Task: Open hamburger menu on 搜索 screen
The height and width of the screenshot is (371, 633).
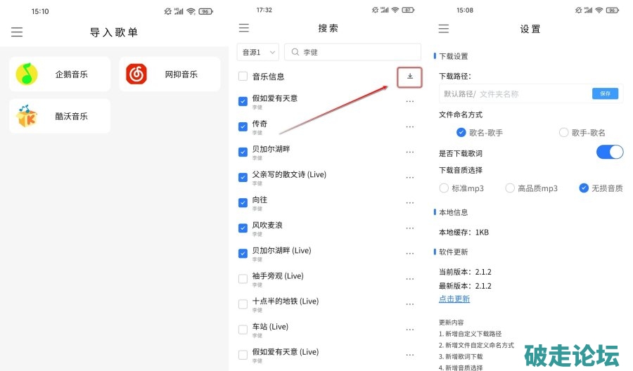Action: [x=244, y=28]
